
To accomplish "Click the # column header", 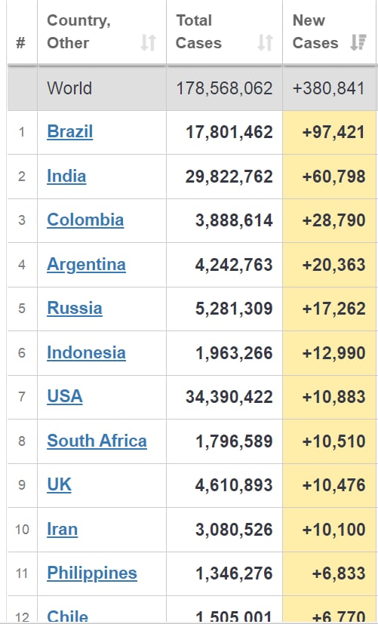I will [20, 42].
